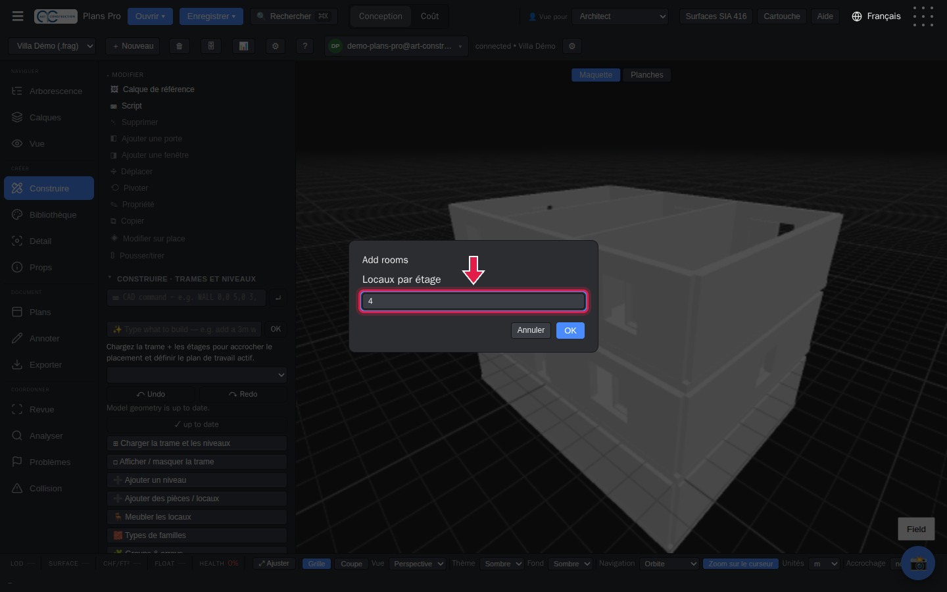Click the camera screenshot button
The image size is (947, 592).
point(918,563)
